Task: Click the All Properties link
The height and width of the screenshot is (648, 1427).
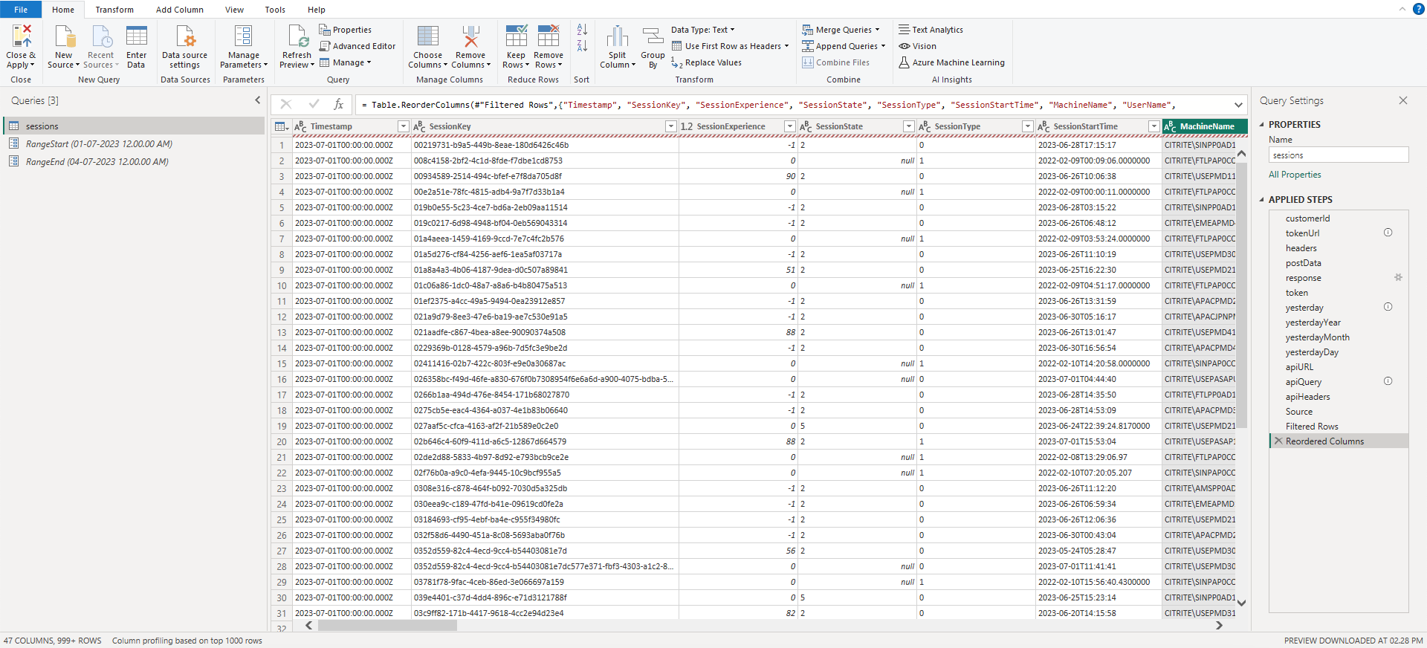Action: click(1295, 175)
